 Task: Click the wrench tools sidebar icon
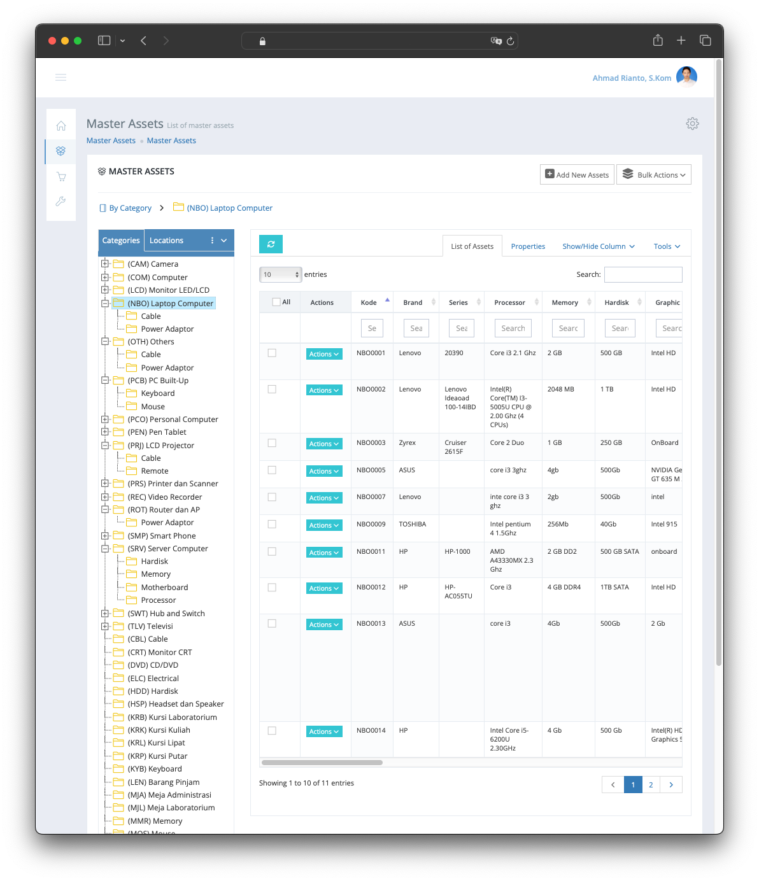pos(61,201)
